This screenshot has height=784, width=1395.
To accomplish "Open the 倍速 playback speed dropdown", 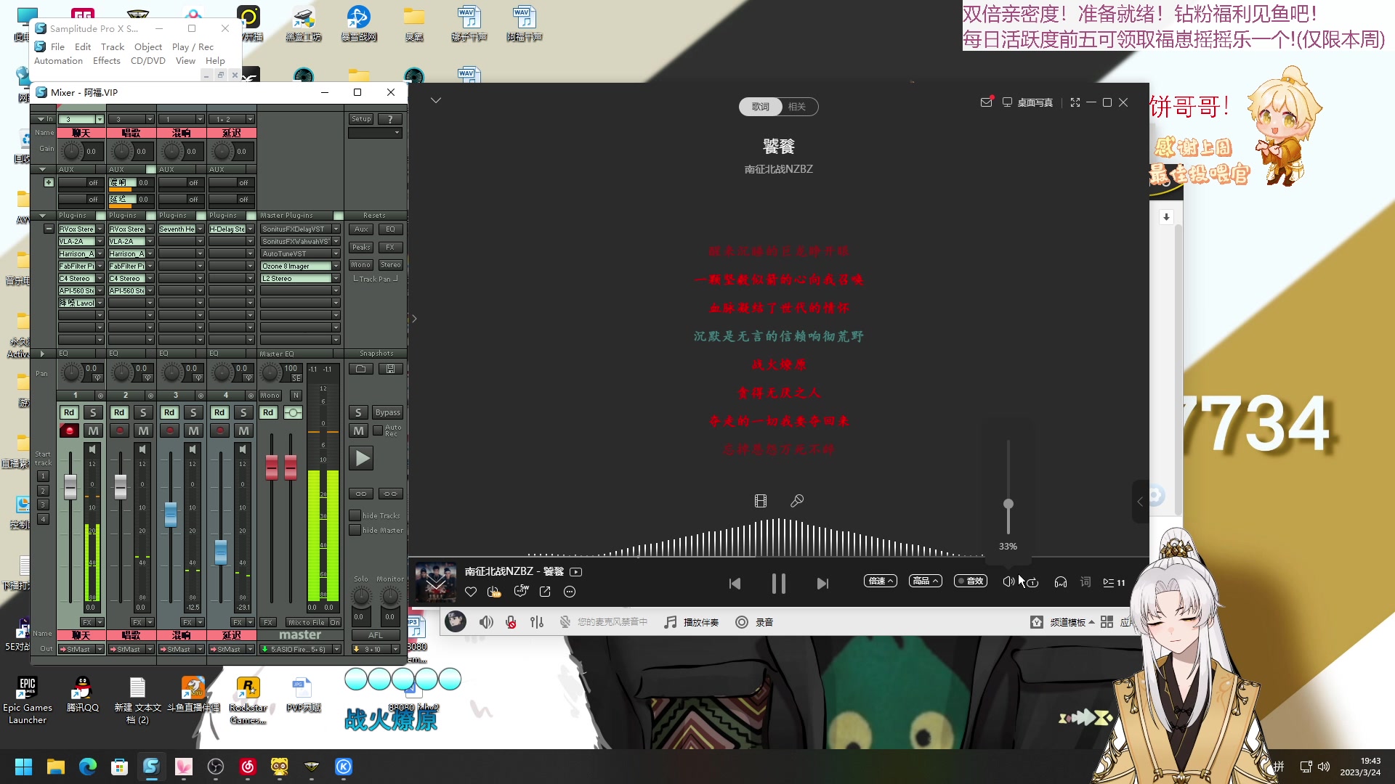I will [x=880, y=581].
